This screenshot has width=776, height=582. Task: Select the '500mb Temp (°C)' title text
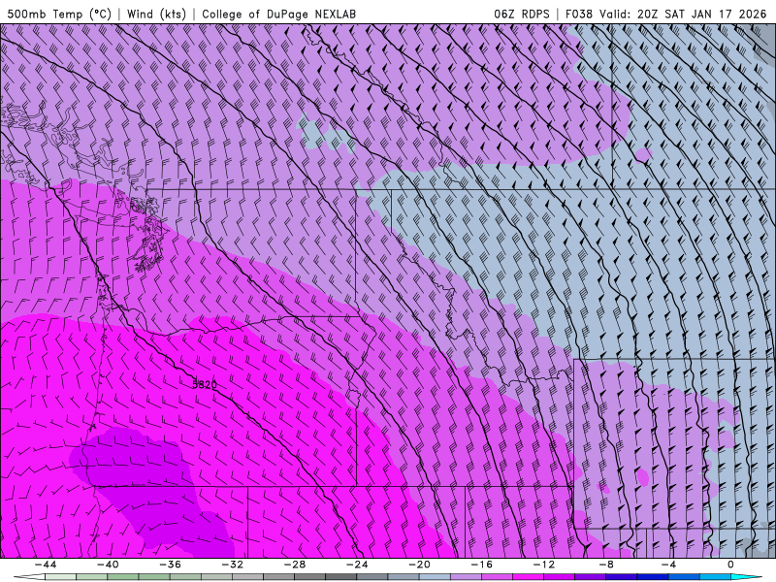(58, 14)
